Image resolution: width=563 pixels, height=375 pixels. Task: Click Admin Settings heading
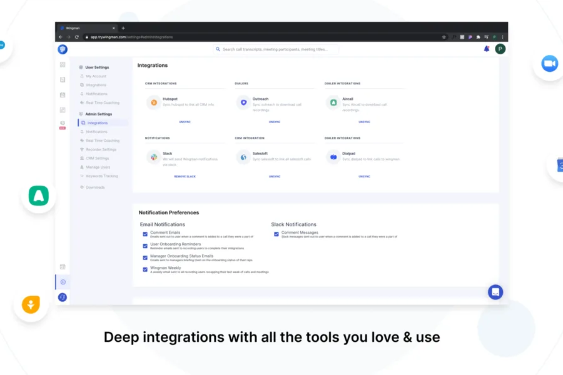pos(98,114)
